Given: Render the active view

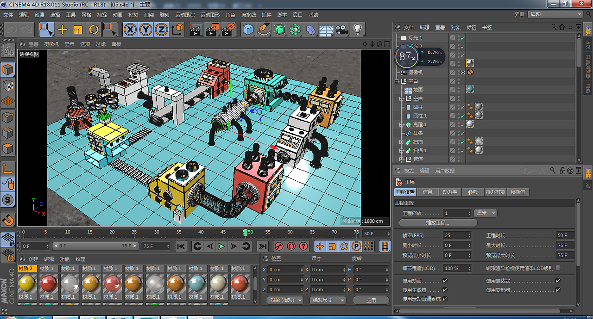Looking at the screenshot, I should pos(197,30).
